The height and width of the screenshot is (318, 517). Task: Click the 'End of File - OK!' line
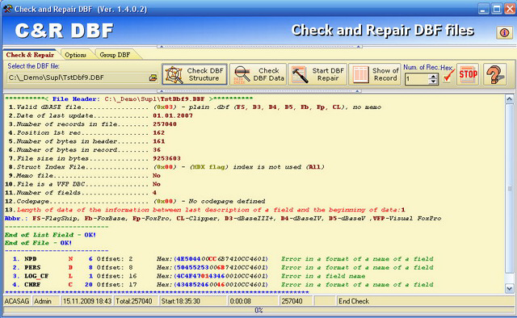38,243
